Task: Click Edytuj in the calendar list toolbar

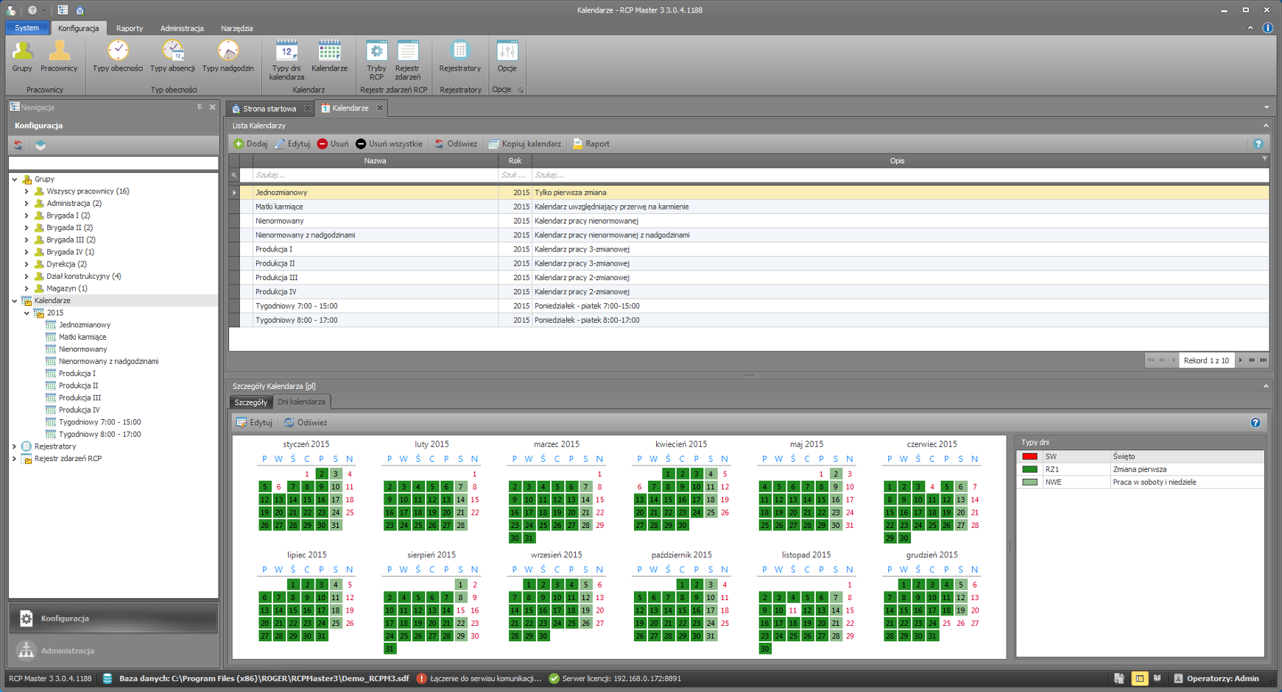Action: pos(292,144)
